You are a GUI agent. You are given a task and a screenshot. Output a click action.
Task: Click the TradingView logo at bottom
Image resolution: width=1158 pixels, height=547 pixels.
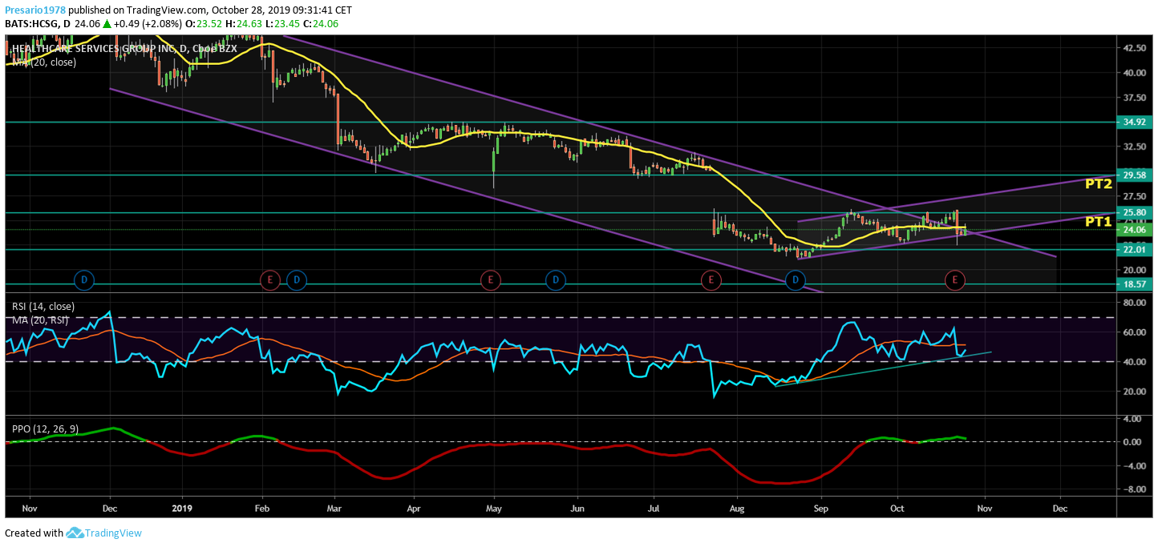click(103, 533)
